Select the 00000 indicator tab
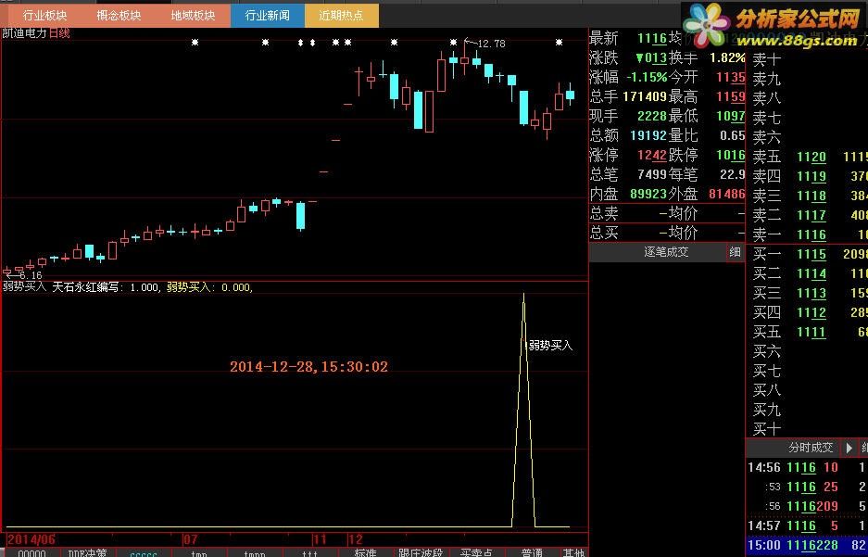The image size is (868, 557). click(32, 552)
